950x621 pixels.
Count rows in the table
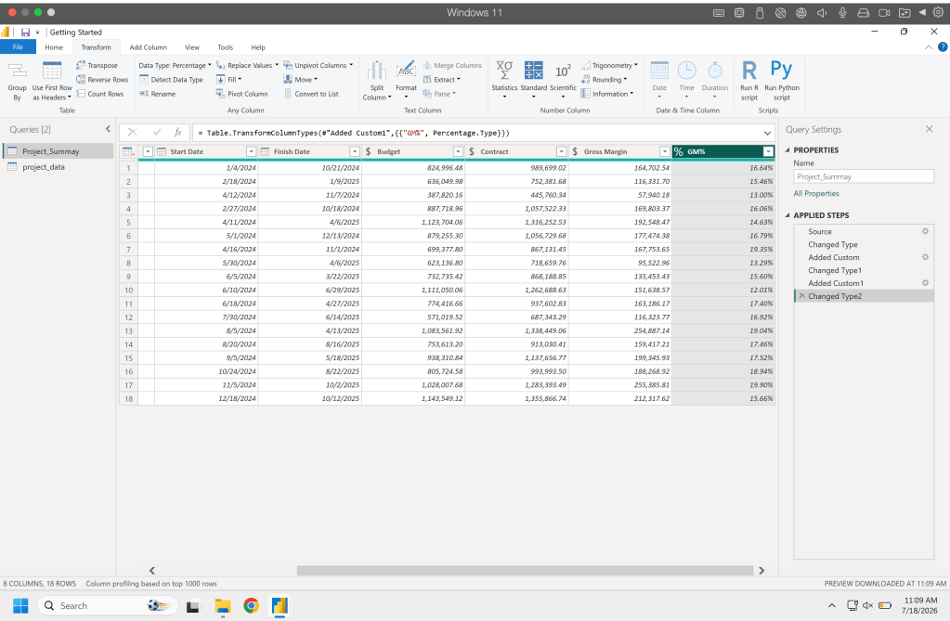pyautogui.click(x=100, y=94)
